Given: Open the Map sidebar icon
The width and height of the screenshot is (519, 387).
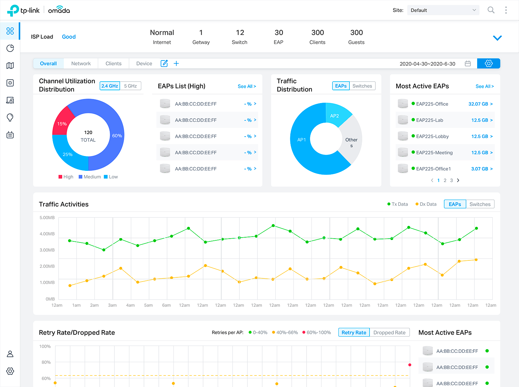Looking at the screenshot, I should coord(10,65).
